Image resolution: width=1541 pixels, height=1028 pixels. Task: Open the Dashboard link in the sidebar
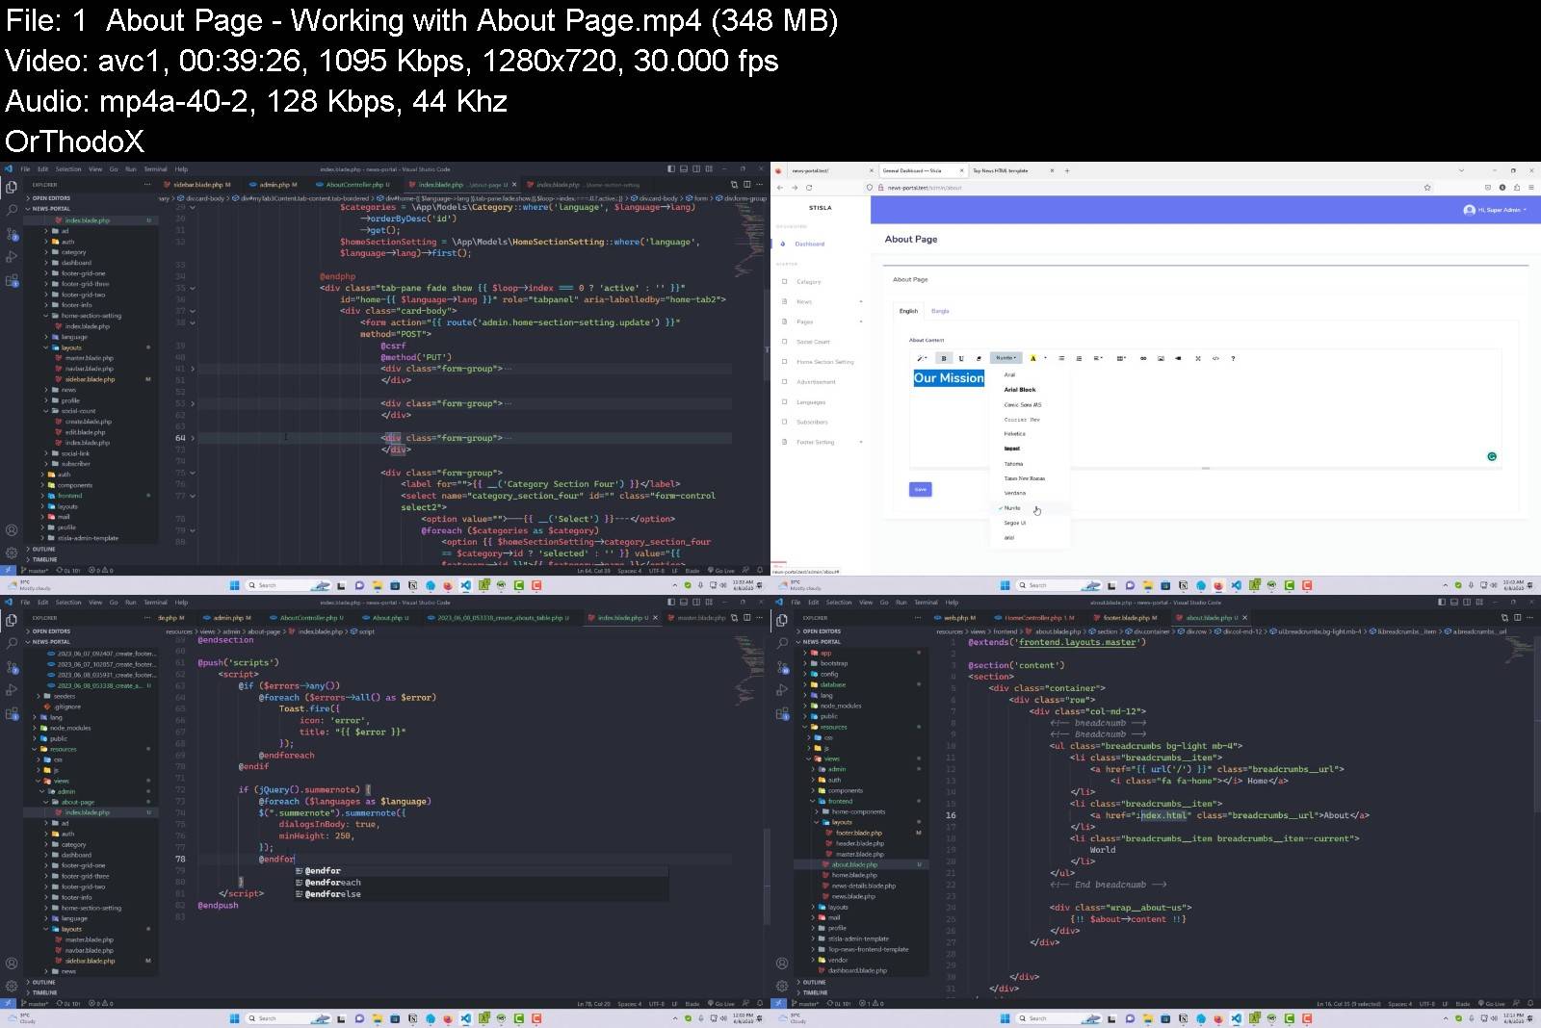809,244
